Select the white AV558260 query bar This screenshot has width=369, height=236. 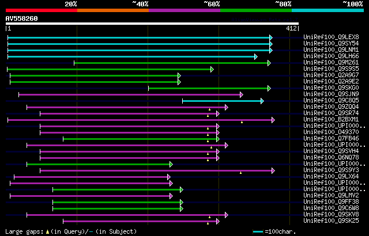coord(152,24)
